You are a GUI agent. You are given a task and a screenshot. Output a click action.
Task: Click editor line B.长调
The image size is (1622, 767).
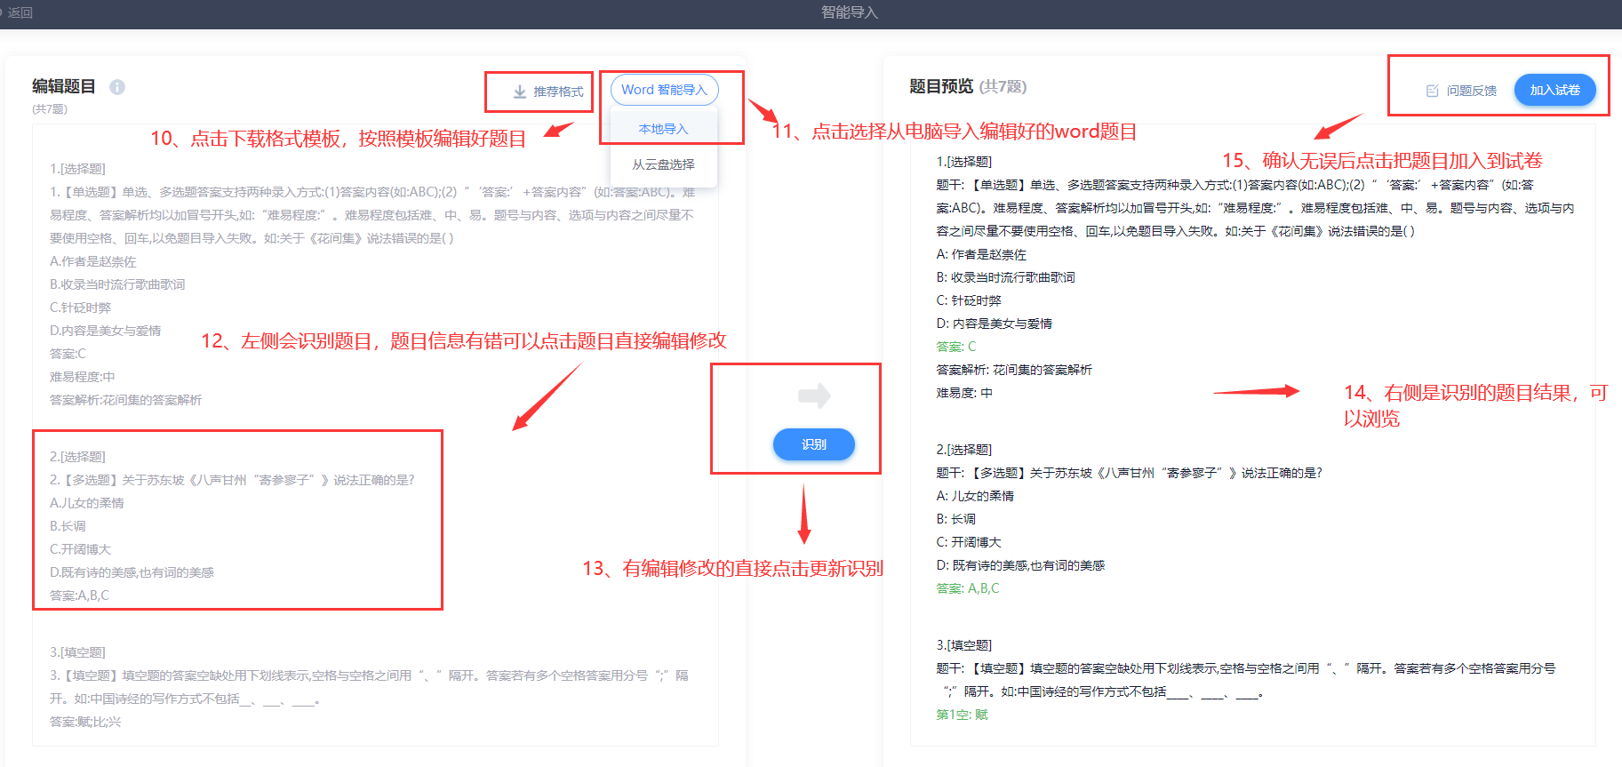click(x=68, y=526)
